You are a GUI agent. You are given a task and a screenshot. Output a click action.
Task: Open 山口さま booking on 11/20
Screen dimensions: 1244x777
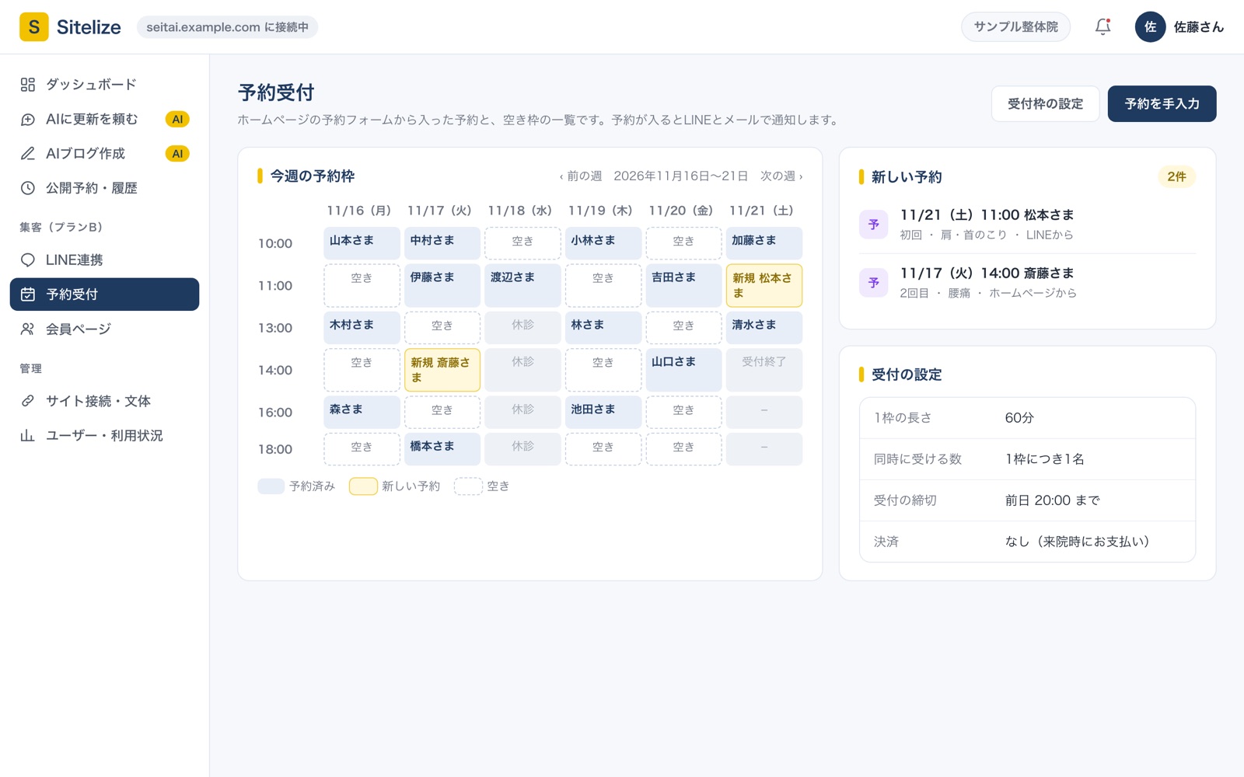click(x=683, y=370)
